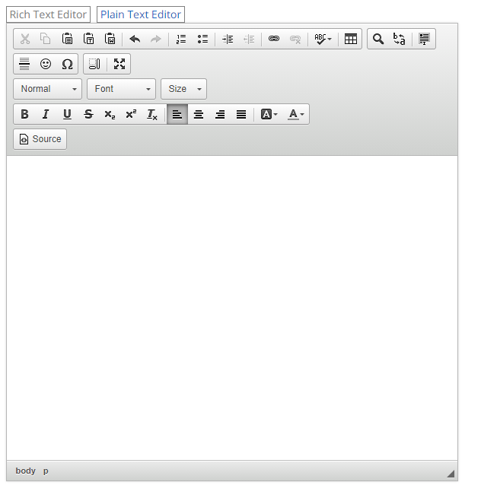Toggle Italic formatting

[46, 114]
